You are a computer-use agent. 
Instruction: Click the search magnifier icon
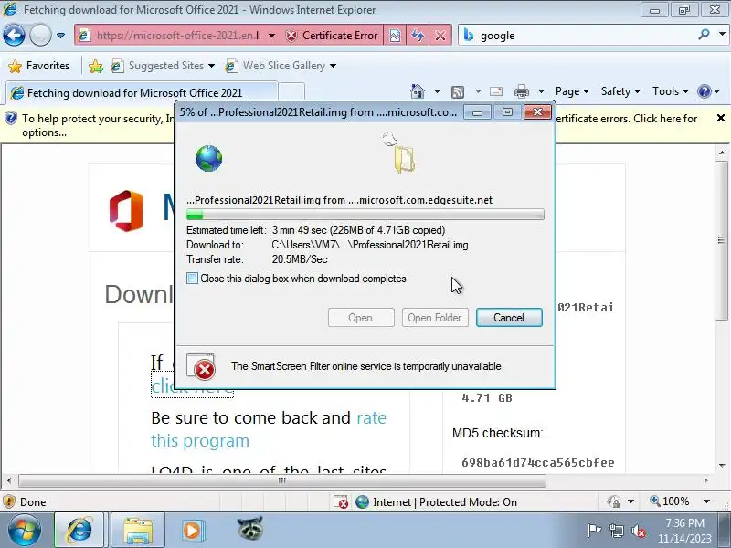click(705, 34)
